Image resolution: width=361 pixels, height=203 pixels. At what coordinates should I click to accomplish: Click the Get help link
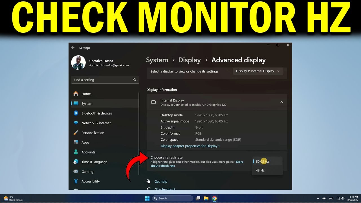(161, 182)
